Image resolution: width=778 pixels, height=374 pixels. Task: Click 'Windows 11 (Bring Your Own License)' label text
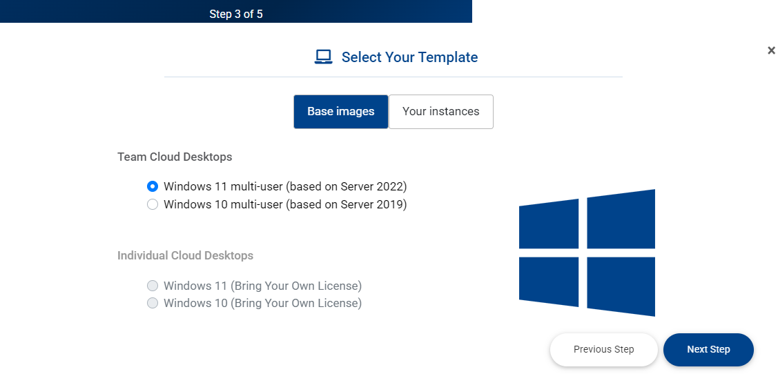[x=262, y=286]
